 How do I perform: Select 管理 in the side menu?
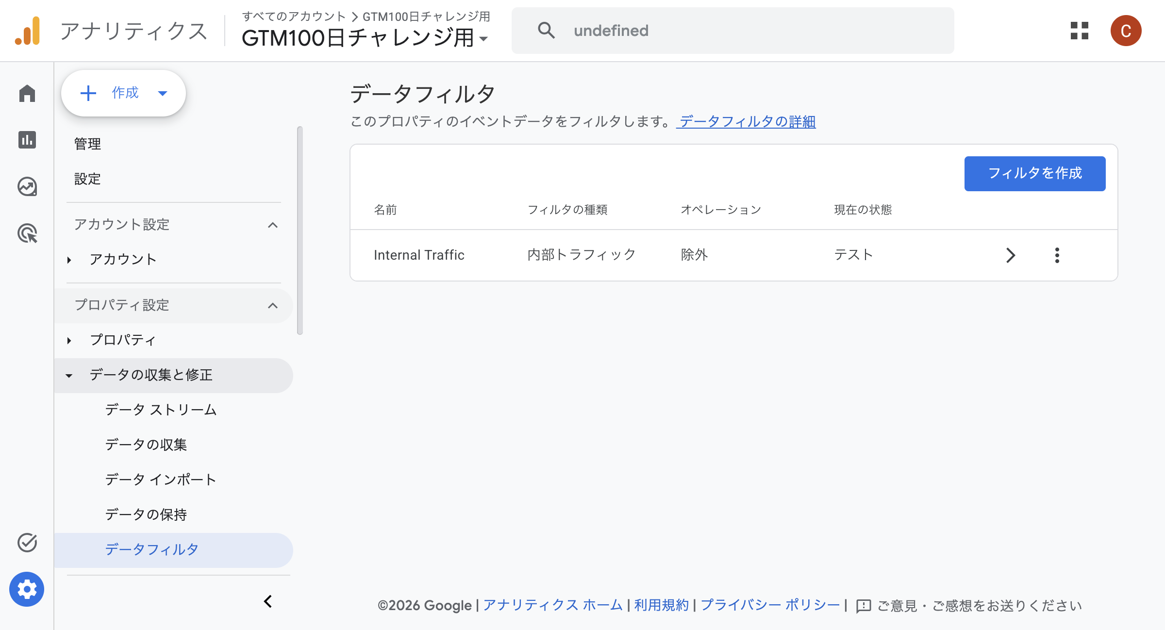tap(87, 144)
